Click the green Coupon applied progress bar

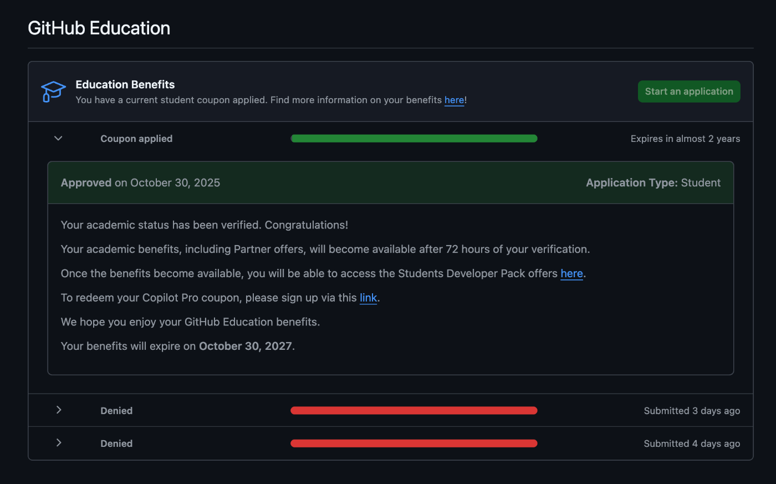pyautogui.click(x=414, y=139)
